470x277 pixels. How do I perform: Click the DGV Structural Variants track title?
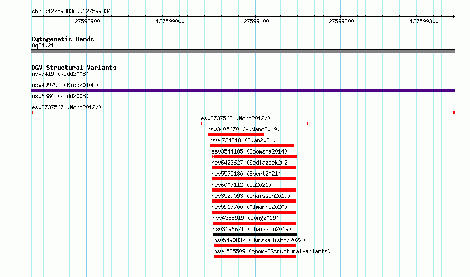click(x=74, y=68)
